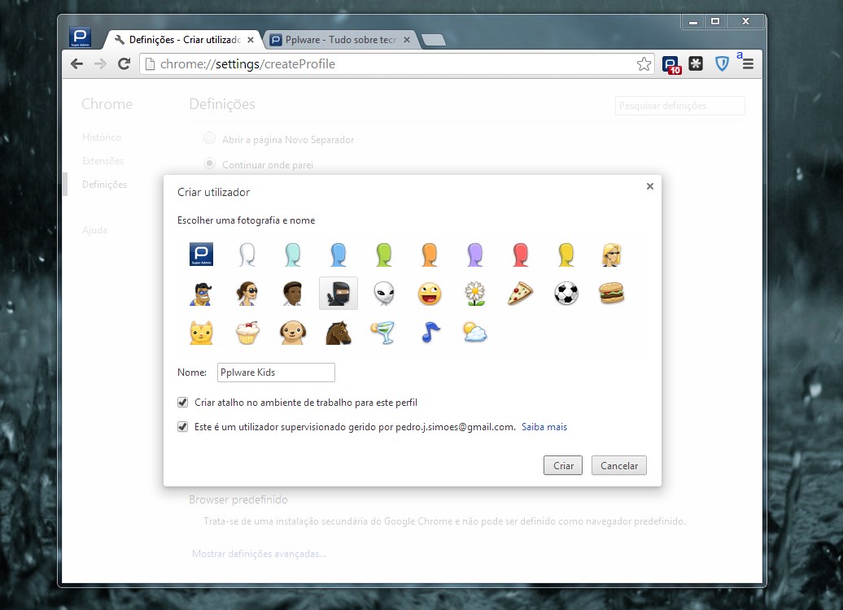Open the Chrome hamburger menu

coord(748,64)
